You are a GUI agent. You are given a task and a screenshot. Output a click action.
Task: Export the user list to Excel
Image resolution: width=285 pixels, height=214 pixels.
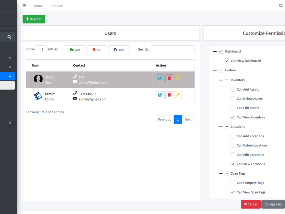(75, 49)
